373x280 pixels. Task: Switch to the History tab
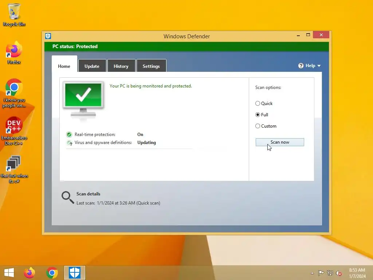(x=121, y=66)
